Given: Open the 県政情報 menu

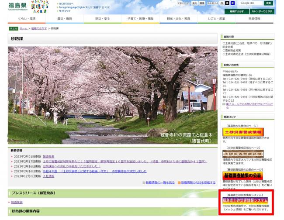Looking at the screenshot, I should (x=254, y=19).
